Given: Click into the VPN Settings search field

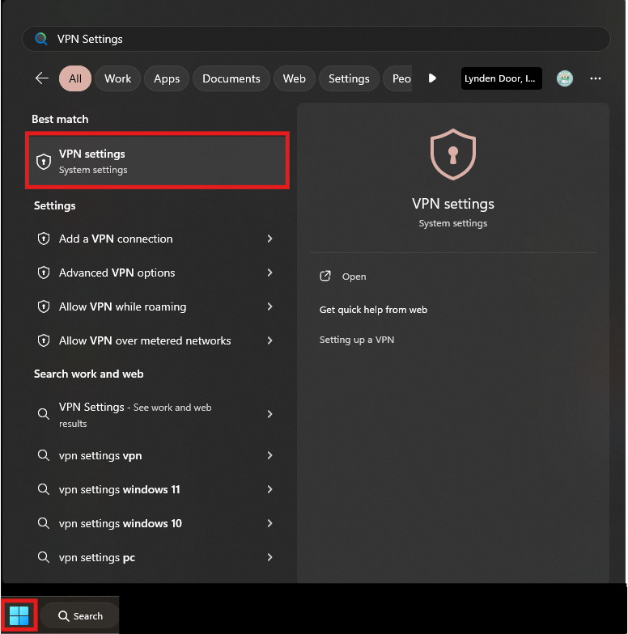Looking at the screenshot, I should click(x=324, y=39).
